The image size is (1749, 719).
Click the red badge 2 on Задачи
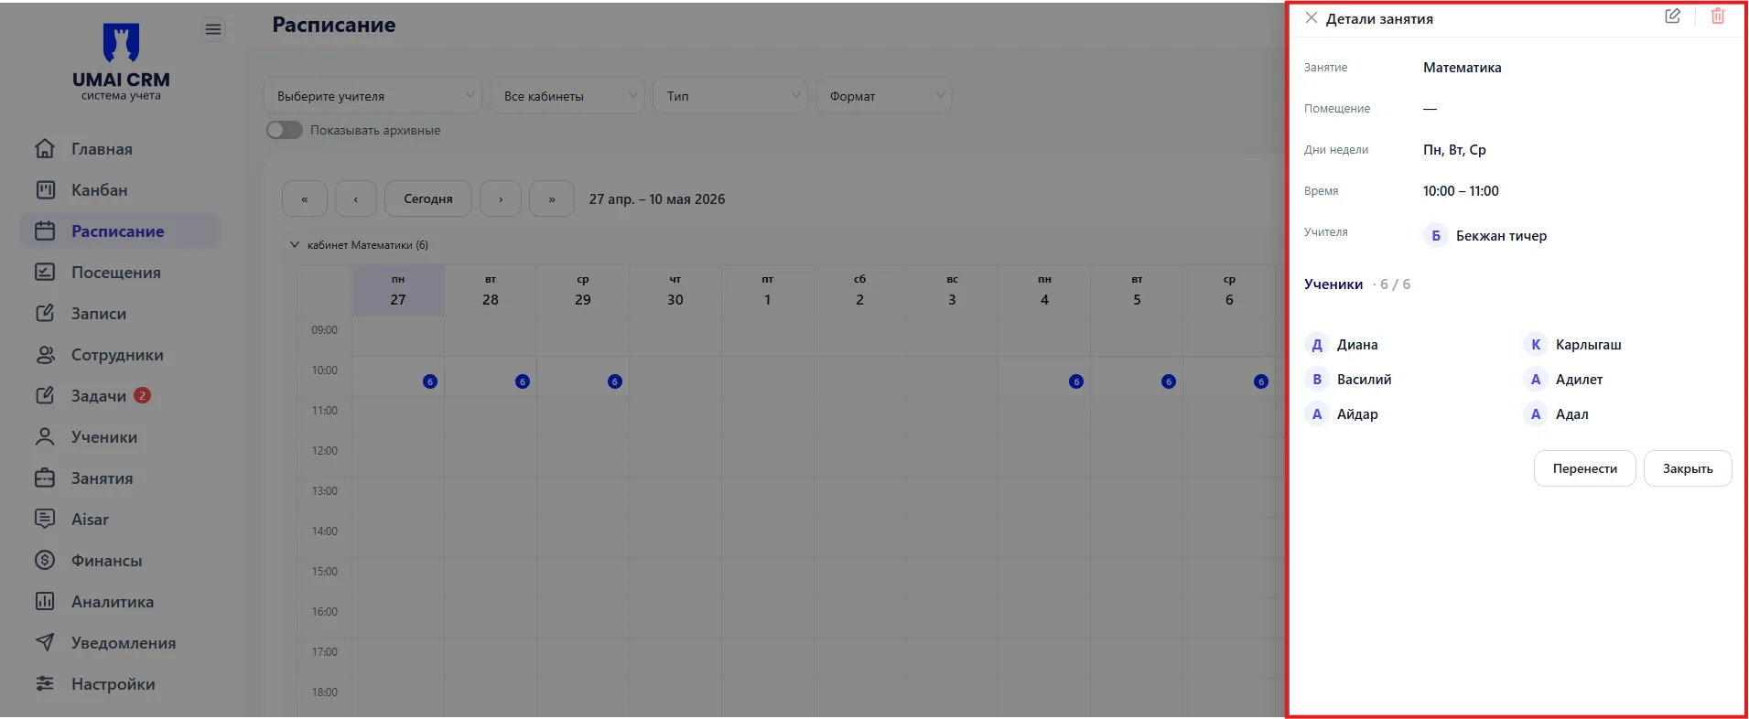[x=142, y=395]
